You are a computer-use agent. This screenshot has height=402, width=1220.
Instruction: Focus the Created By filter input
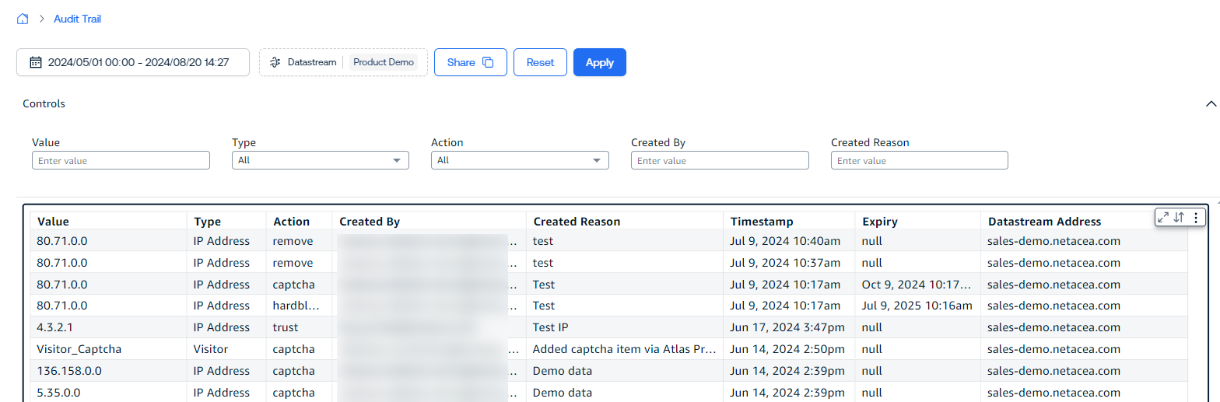pos(720,160)
